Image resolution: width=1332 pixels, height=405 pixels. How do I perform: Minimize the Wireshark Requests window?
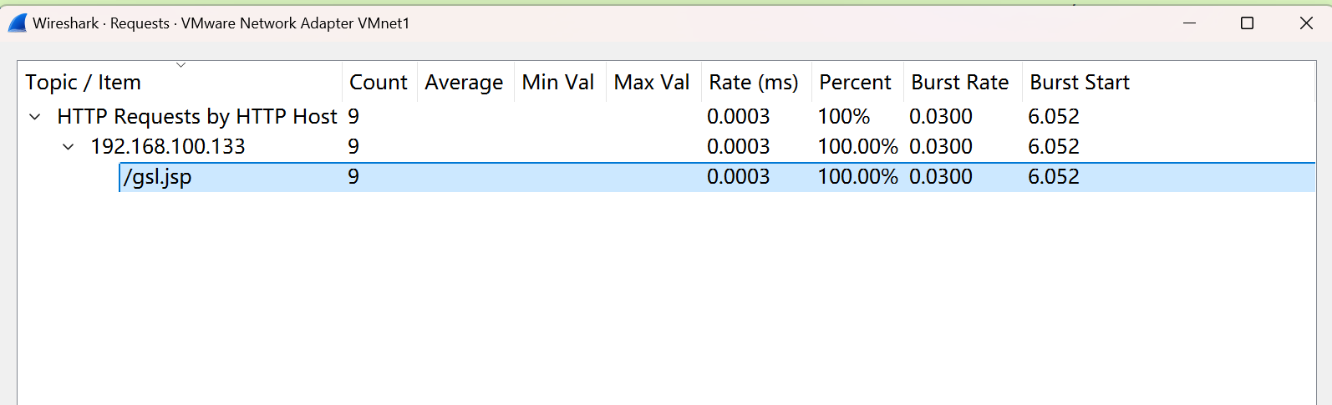click(x=1190, y=23)
